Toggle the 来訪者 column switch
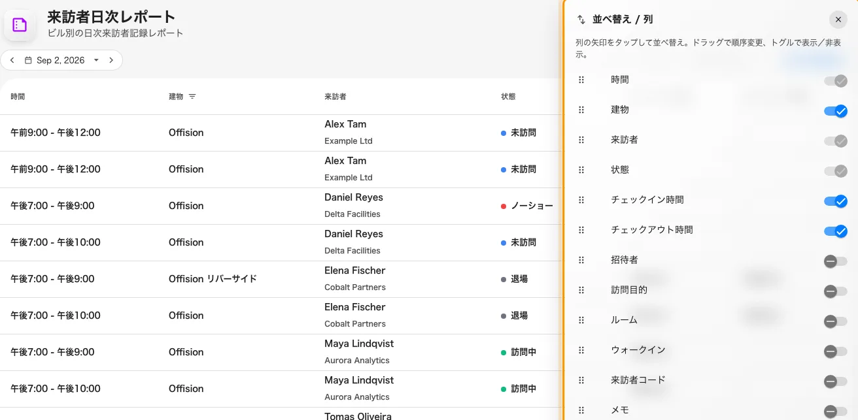 point(836,141)
